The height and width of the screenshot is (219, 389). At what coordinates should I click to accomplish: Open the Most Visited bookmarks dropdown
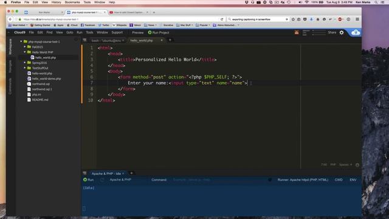tap(18, 25)
